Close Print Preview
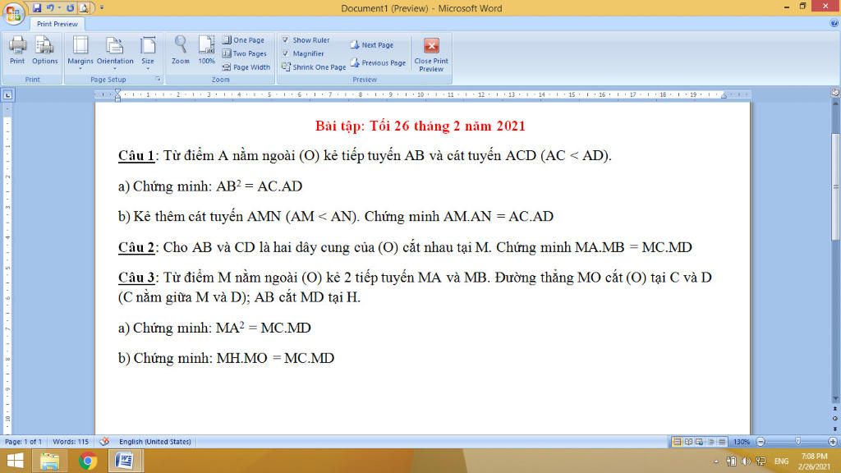This screenshot has height=473, width=841. click(x=431, y=55)
